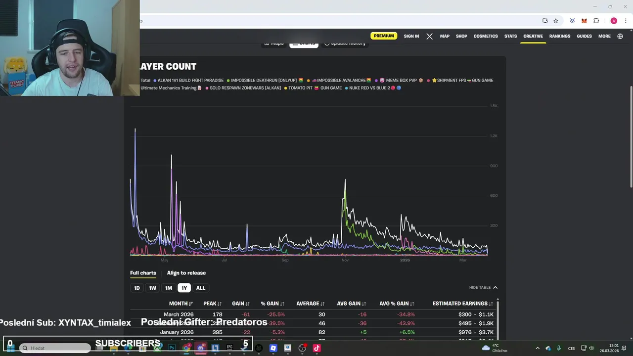Toggle IMPOSSIBLE AVALANCHE legend series

339,80
